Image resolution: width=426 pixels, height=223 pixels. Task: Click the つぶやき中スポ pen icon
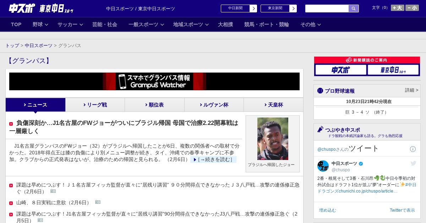coord(320,129)
